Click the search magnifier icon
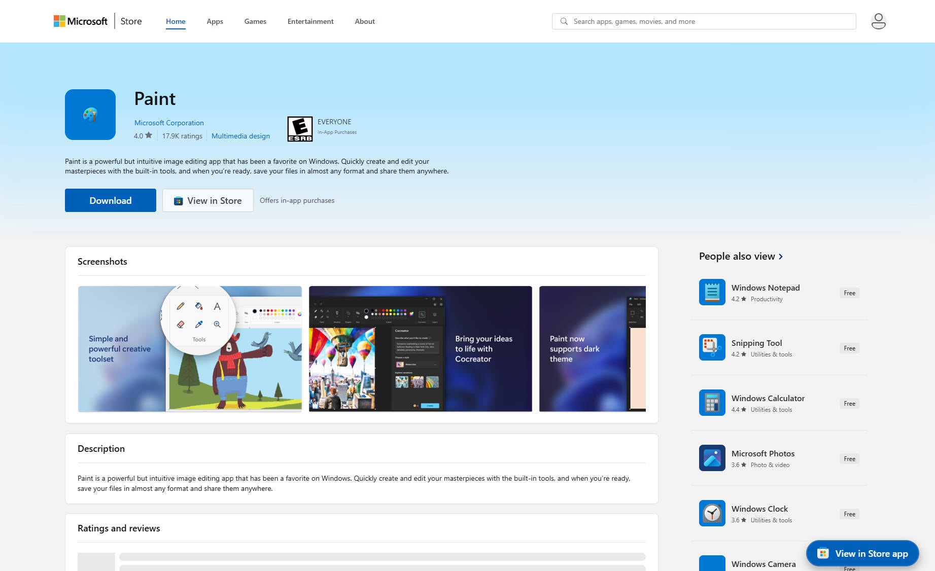This screenshot has width=935, height=571. point(564,21)
